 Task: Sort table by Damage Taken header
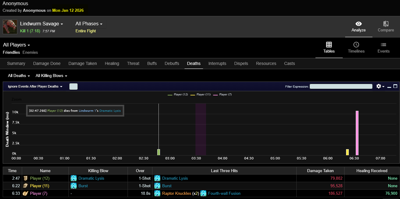320,171
